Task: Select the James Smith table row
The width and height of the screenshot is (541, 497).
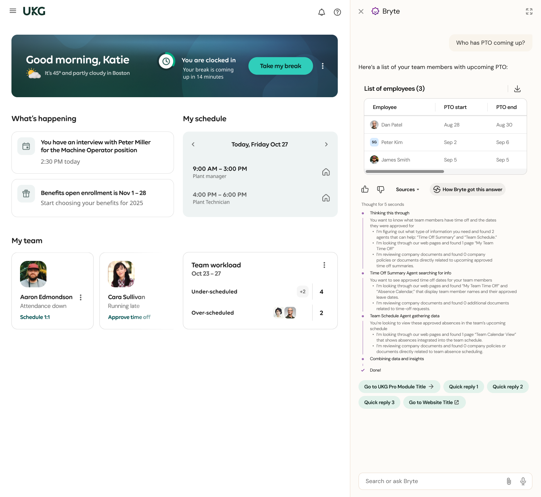Action: pos(445,160)
